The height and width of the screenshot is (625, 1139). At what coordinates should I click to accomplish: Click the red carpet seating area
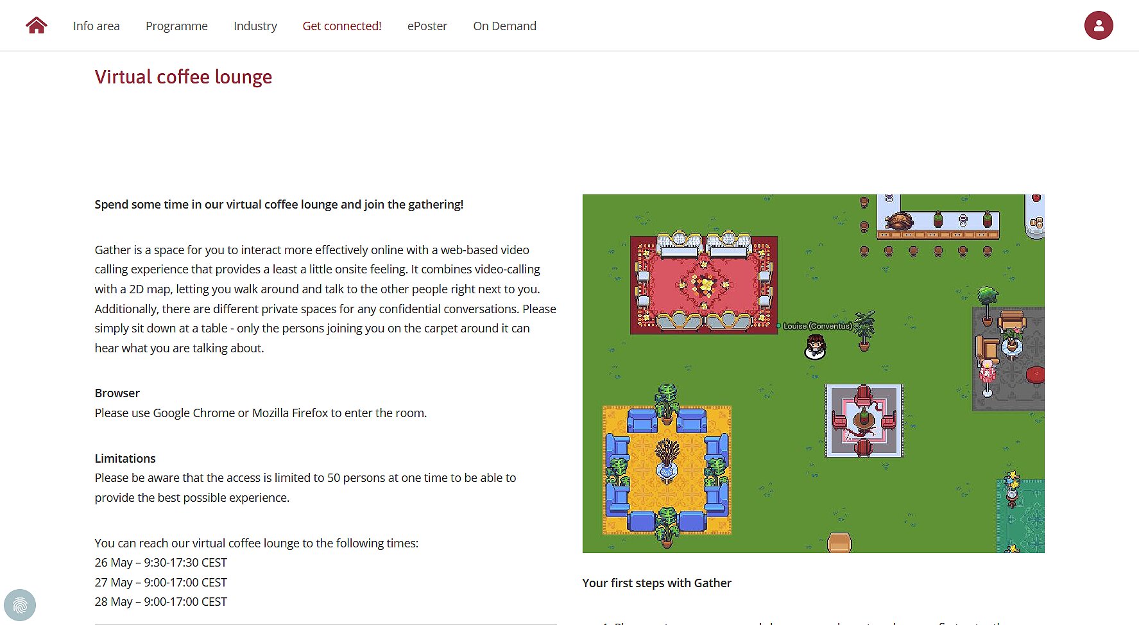point(704,283)
